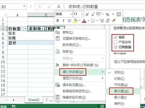Click the hide field list icon
Image resolution: width=145 pixels, height=108 pixels.
tap(58, 97)
